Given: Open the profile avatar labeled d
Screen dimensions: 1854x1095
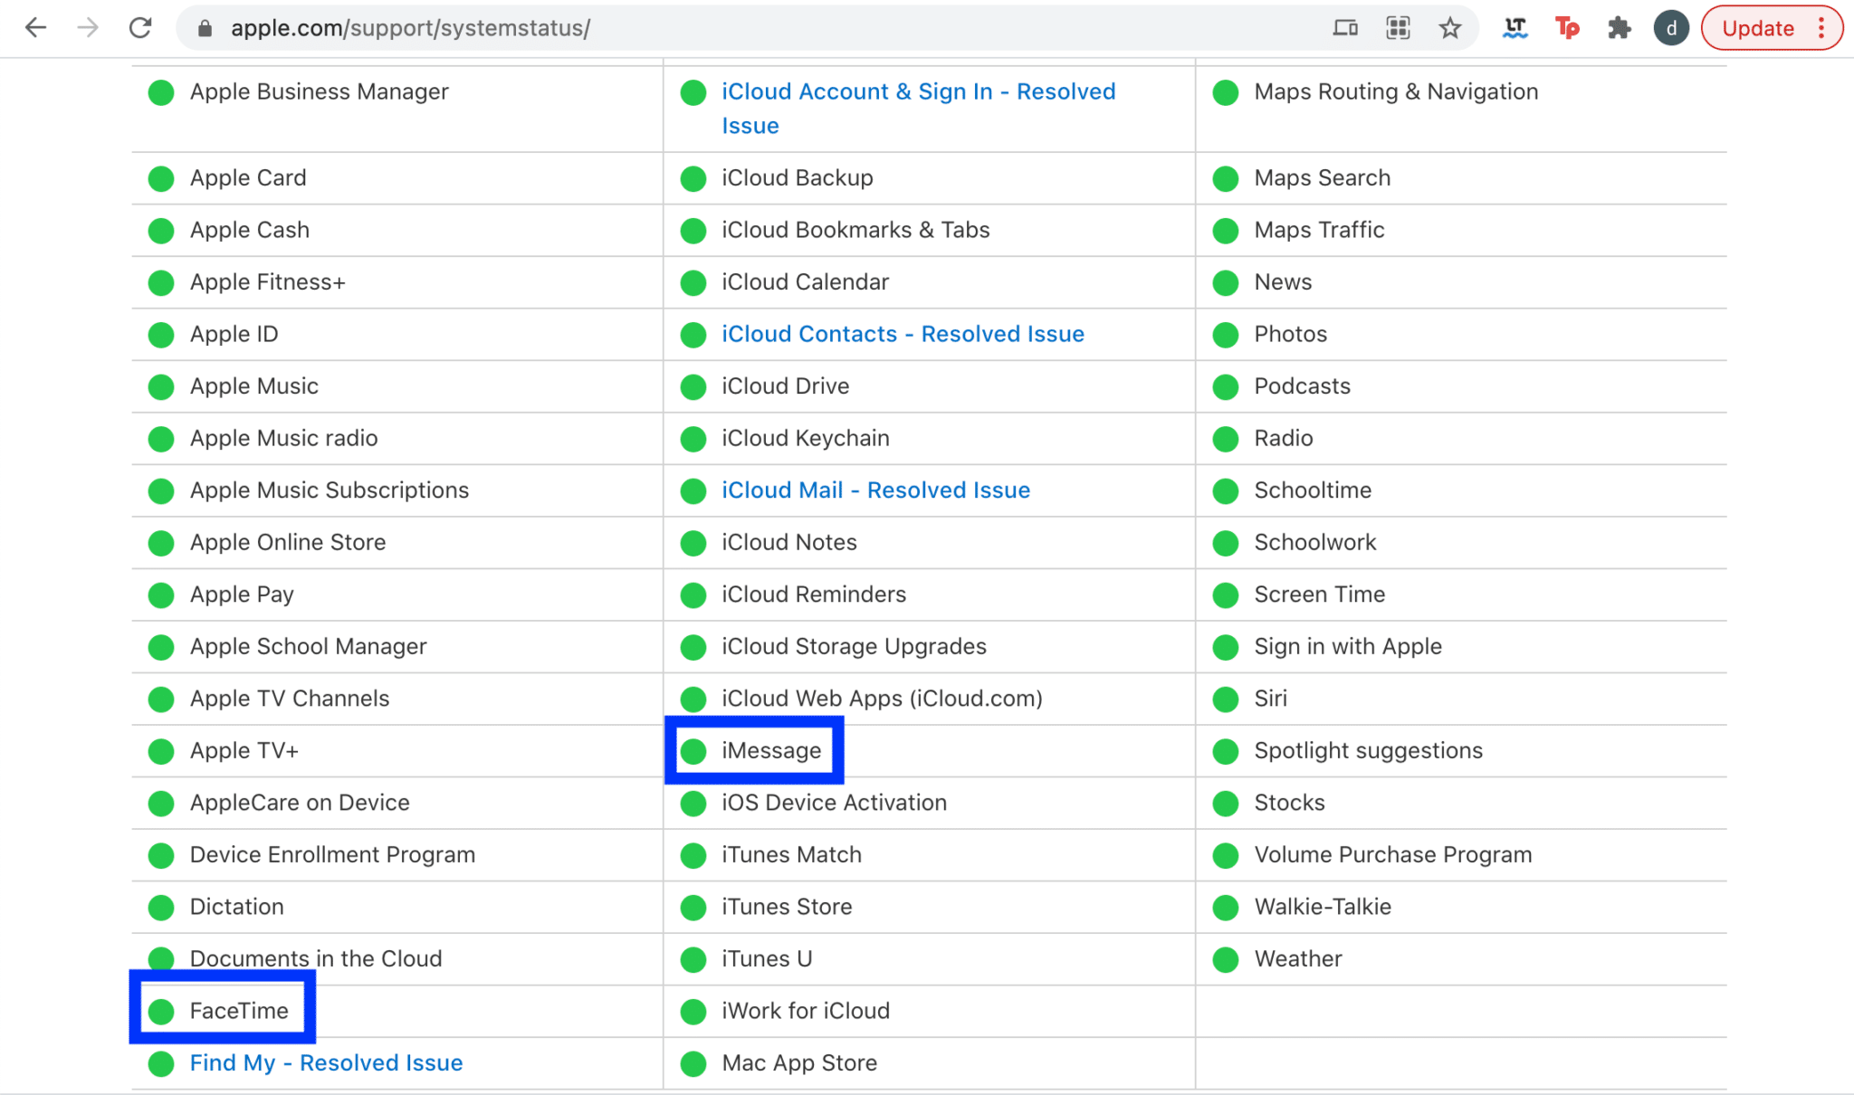Looking at the screenshot, I should click(x=1670, y=28).
